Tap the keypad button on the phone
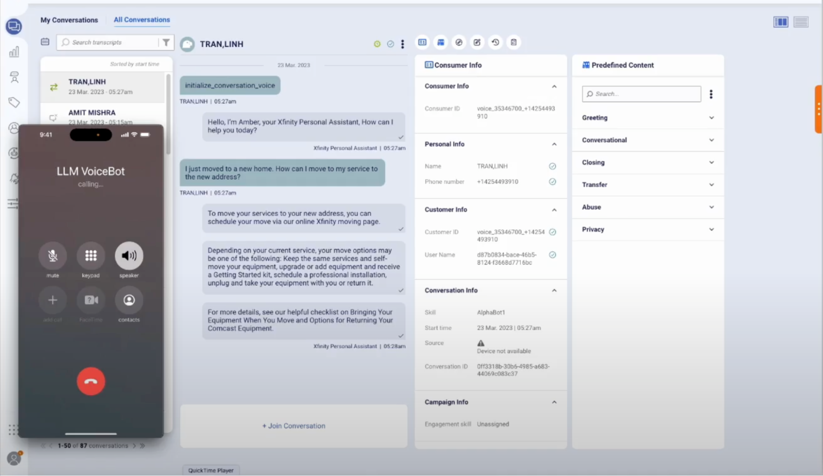Image resolution: width=823 pixels, height=476 pixels. tap(91, 256)
